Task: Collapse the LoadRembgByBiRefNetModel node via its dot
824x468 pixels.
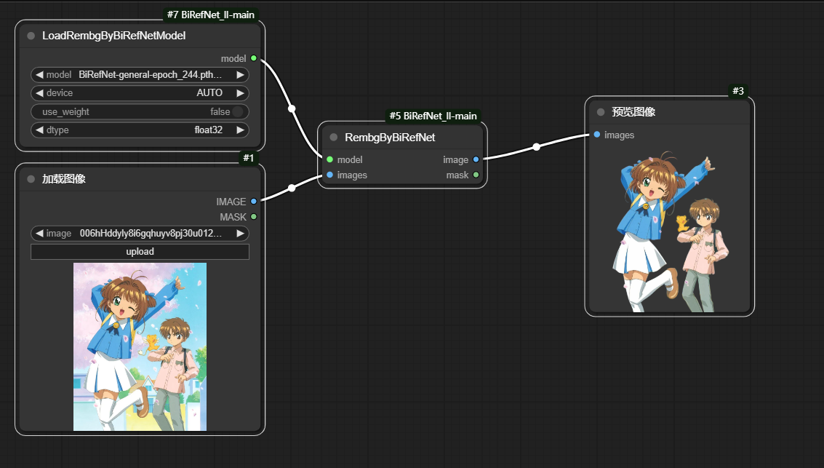Action: 31,36
